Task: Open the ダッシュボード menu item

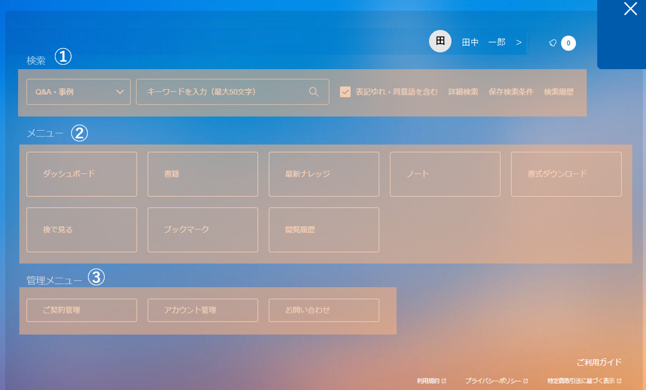Action: 82,174
